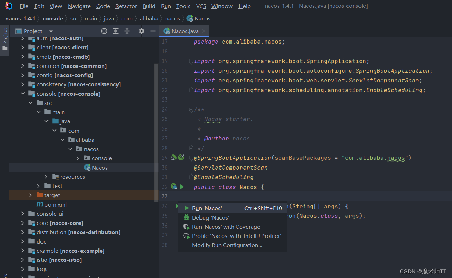The height and width of the screenshot is (278, 452).
Task: Click alibaba in the breadcrumb path
Action: (x=149, y=18)
